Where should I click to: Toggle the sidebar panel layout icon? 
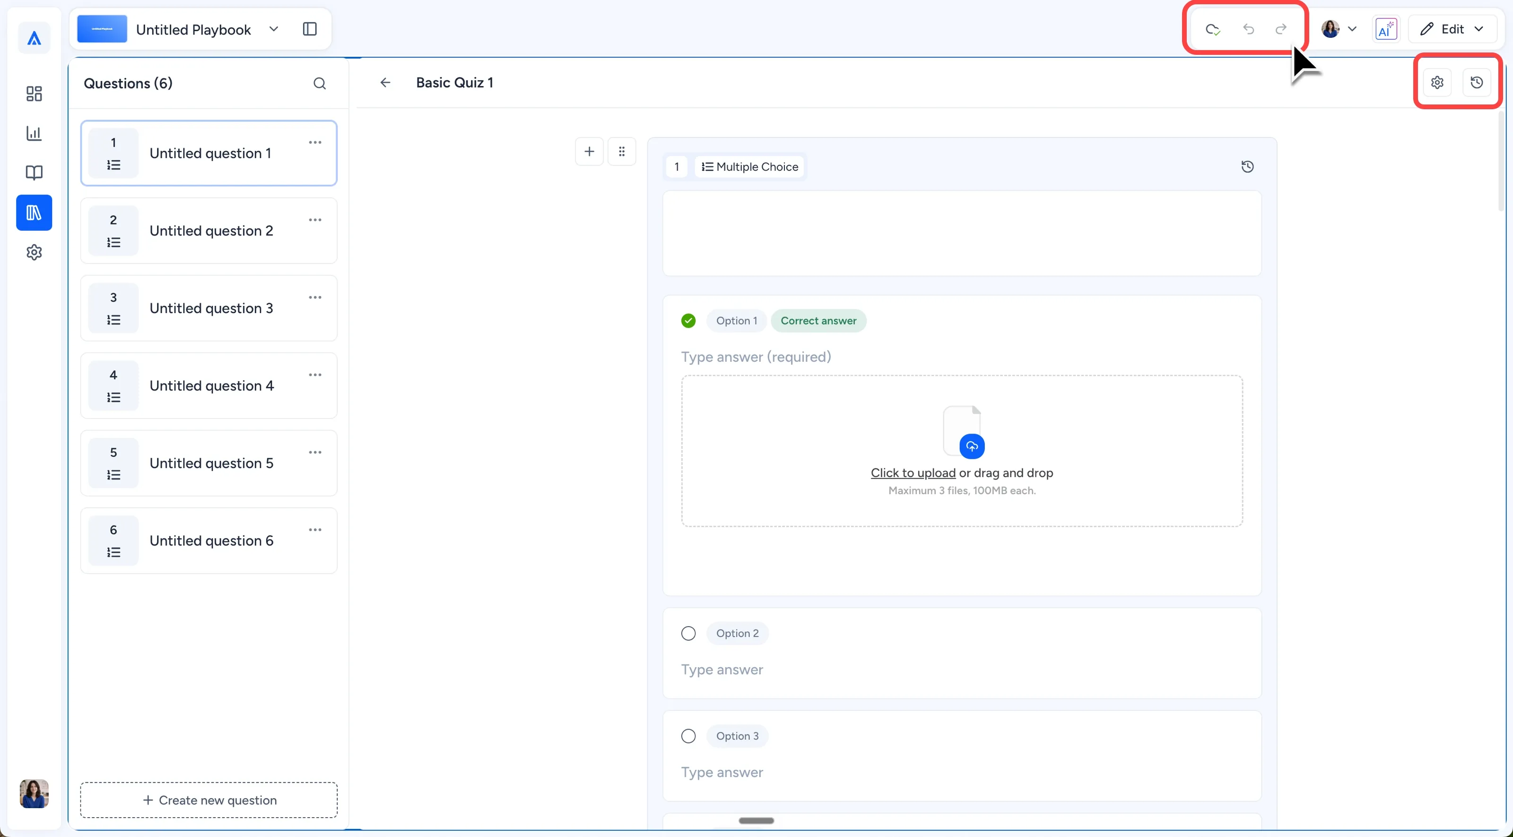tap(310, 29)
